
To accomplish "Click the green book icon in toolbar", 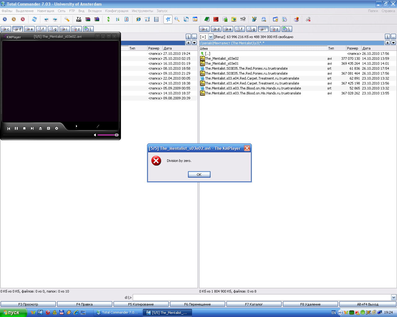I will (x=207, y=19).
